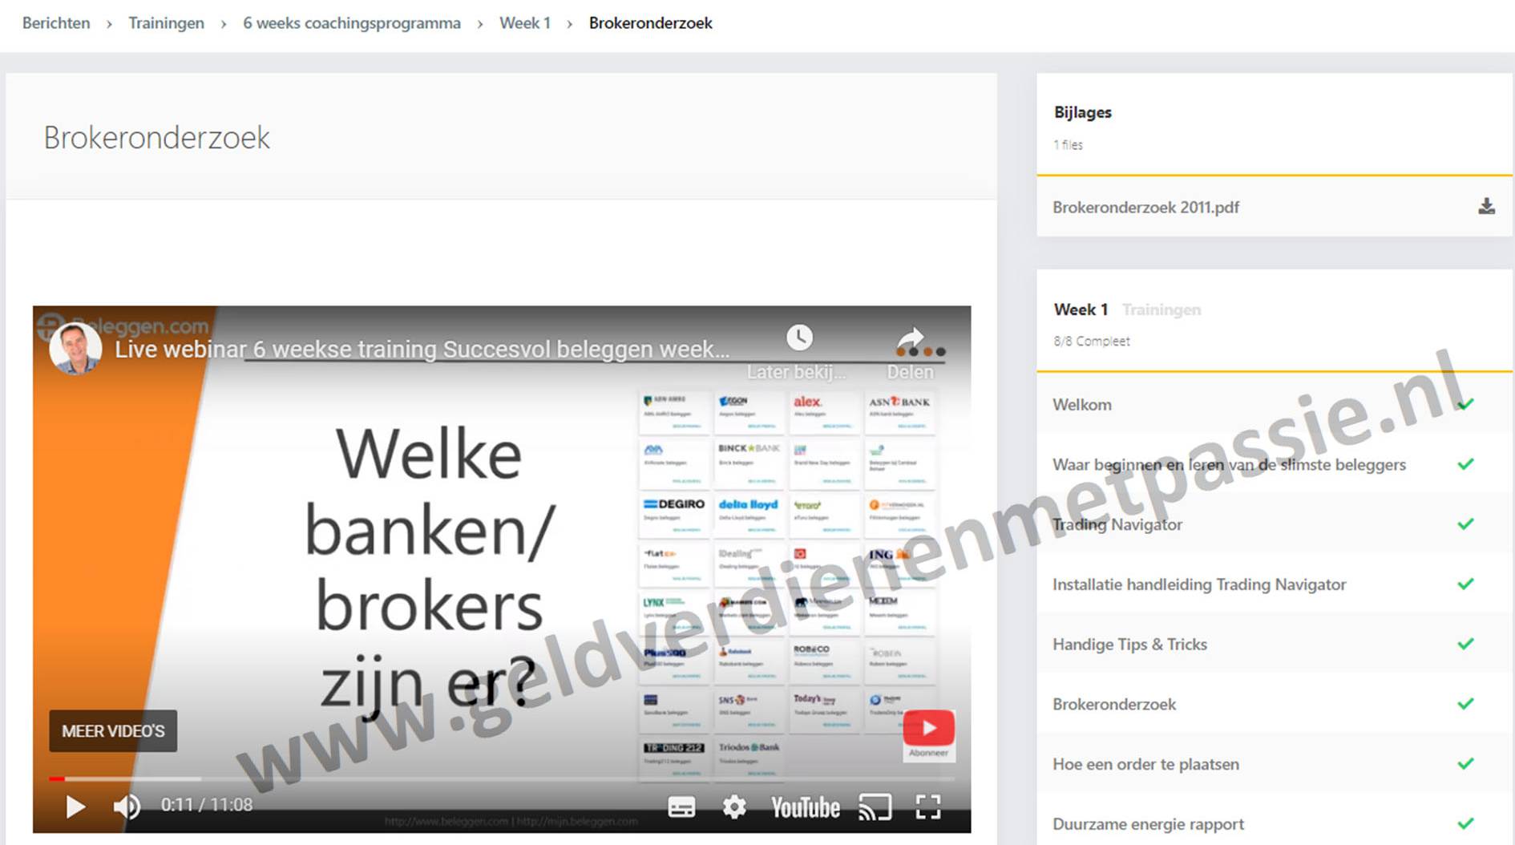Screen dimensions: 1515x845
Task: Mute the video volume speaker icon
Action: coord(127,807)
